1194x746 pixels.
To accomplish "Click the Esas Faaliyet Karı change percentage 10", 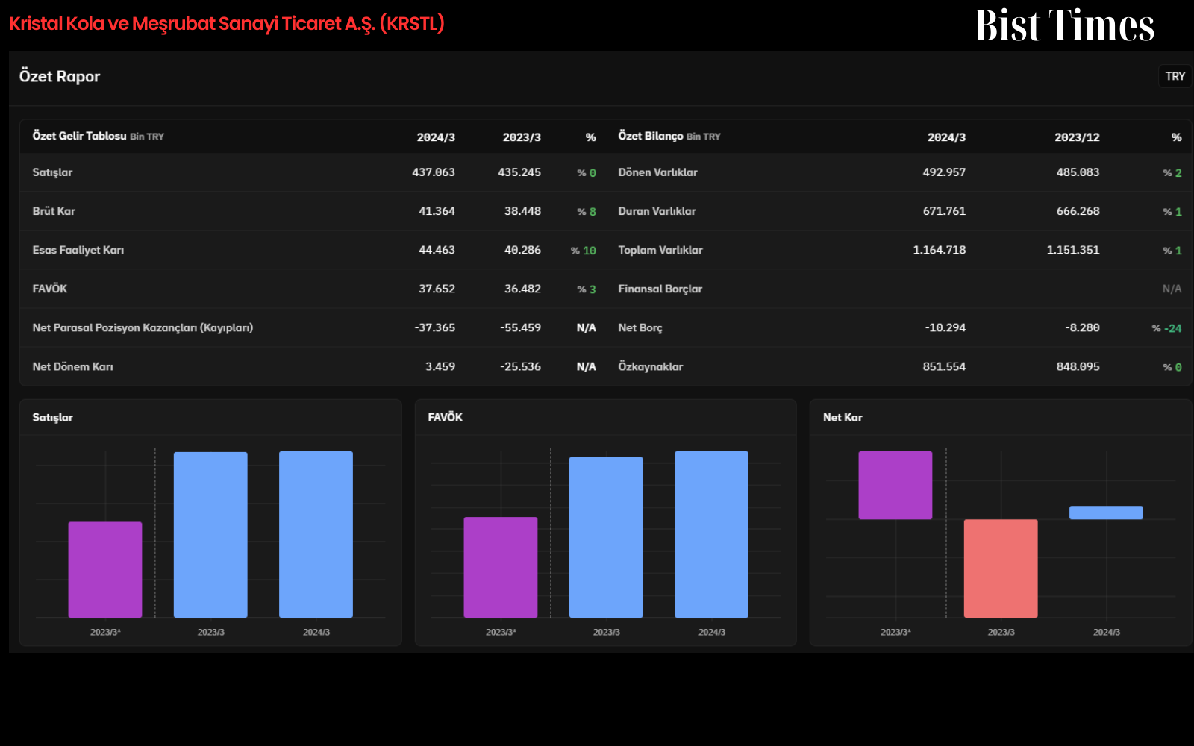I will (583, 251).
